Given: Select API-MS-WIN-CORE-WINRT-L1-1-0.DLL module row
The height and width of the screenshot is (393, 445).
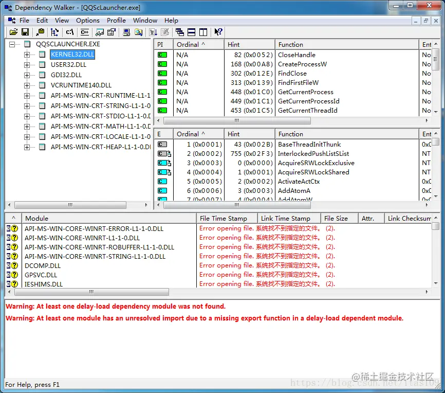Looking at the screenshot, I should [x=218, y=238].
